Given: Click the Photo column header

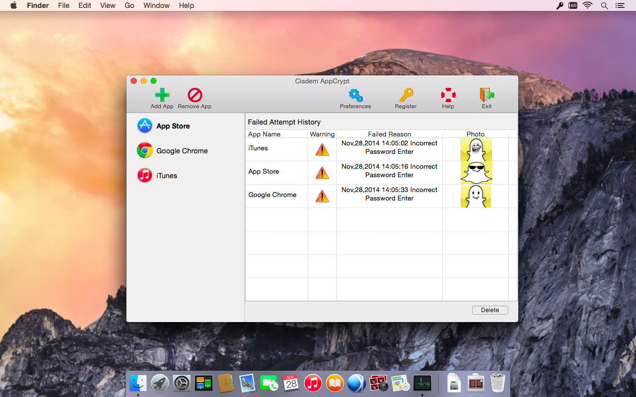Looking at the screenshot, I should 476,134.
